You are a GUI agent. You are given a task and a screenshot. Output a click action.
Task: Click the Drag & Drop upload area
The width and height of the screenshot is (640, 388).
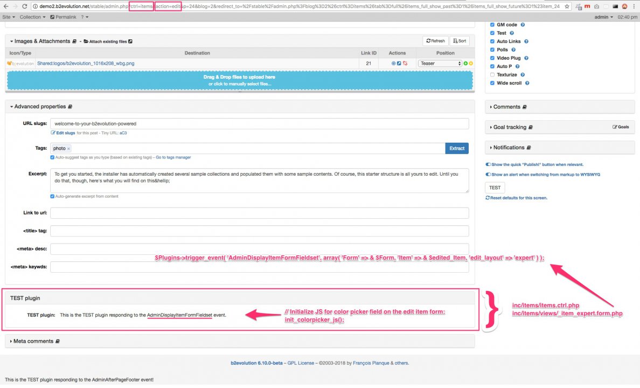(x=240, y=80)
